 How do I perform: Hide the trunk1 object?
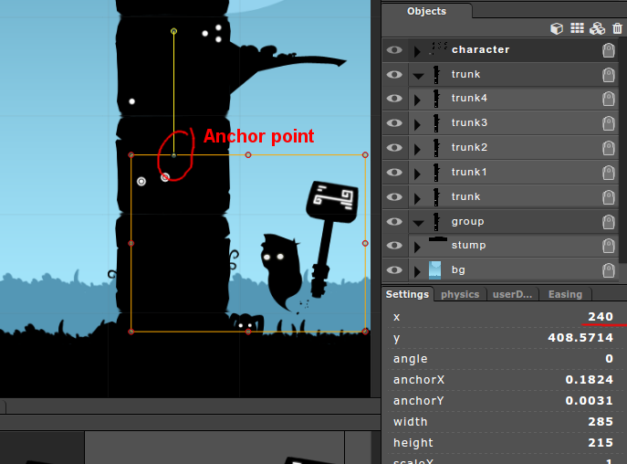(394, 172)
